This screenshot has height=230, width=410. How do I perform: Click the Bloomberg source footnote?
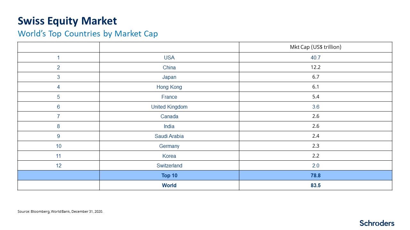[x=61, y=211]
